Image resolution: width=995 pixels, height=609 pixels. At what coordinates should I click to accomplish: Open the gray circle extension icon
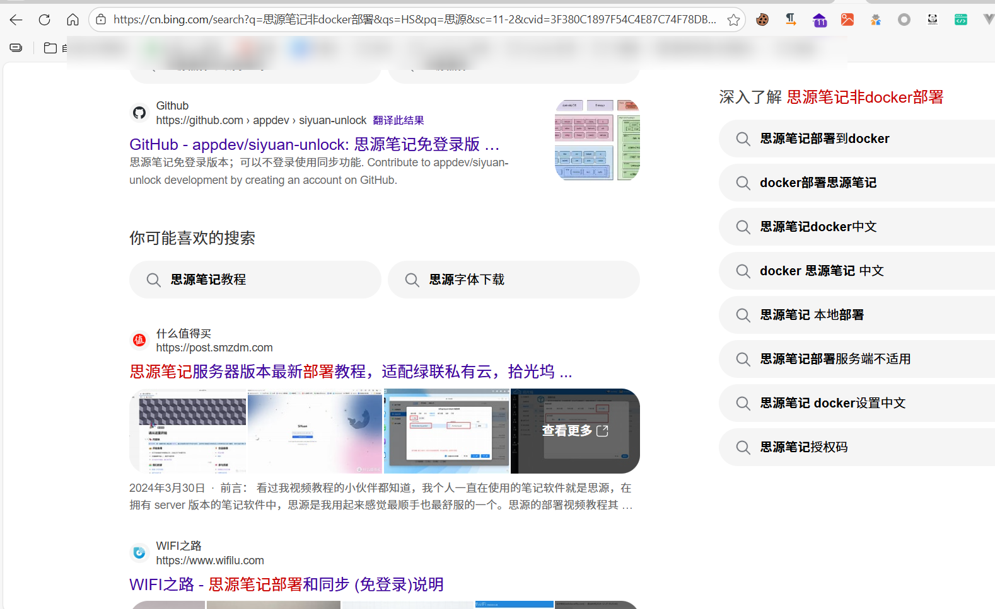[x=904, y=20]
